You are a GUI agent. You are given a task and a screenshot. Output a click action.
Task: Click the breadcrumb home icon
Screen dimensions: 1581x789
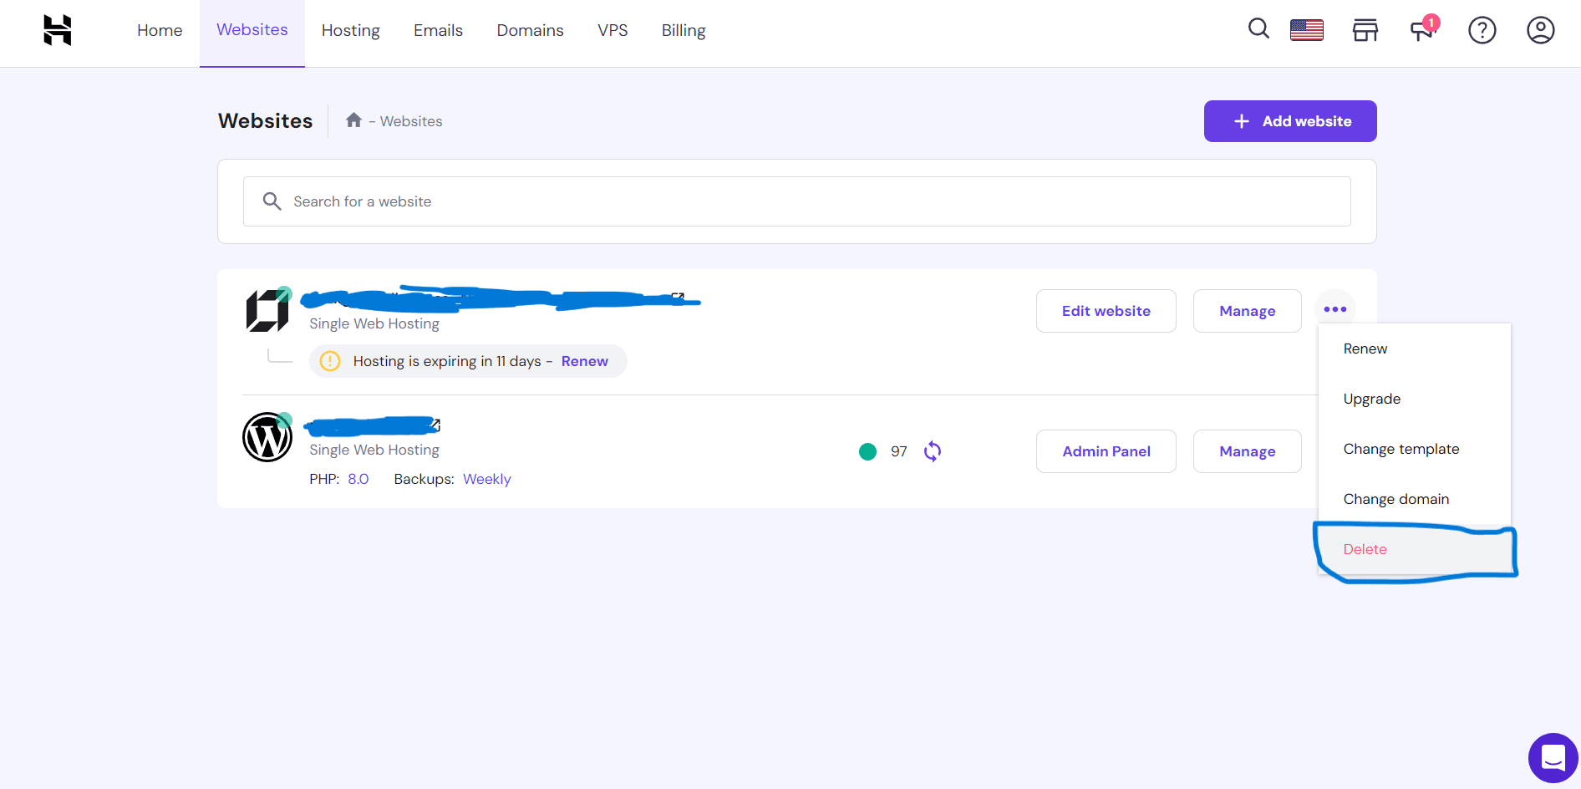[354, 120]
